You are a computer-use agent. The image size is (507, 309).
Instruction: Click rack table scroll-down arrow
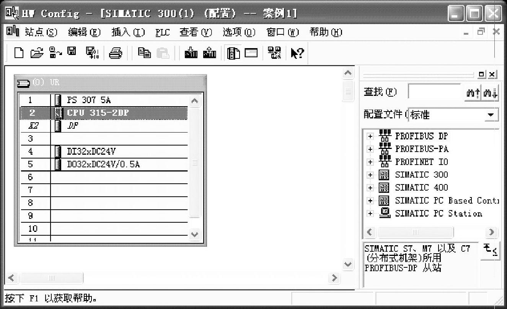(x=195, y=234)
